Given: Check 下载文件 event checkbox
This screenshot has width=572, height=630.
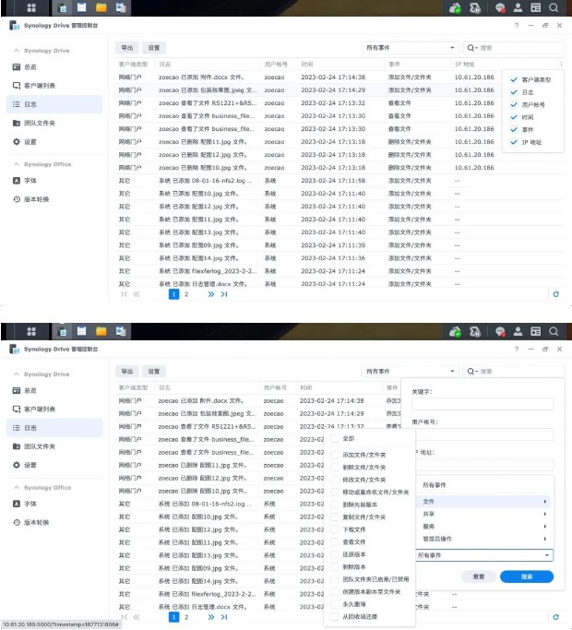Looking at the screenshot, I should [335, 529].
